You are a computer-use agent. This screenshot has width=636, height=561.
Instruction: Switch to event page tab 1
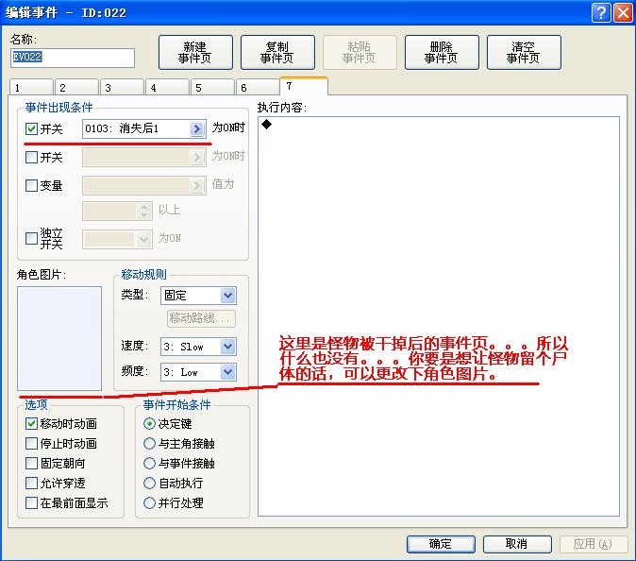point(31,87)
